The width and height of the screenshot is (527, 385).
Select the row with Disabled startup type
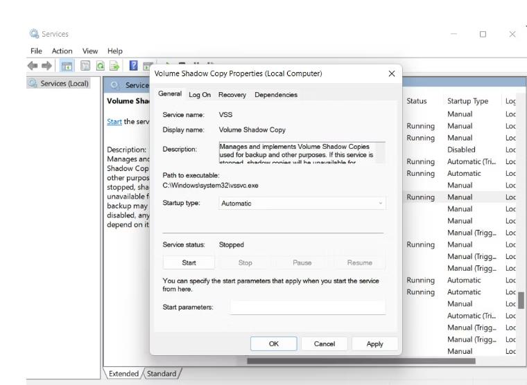(x=461, y=150)
